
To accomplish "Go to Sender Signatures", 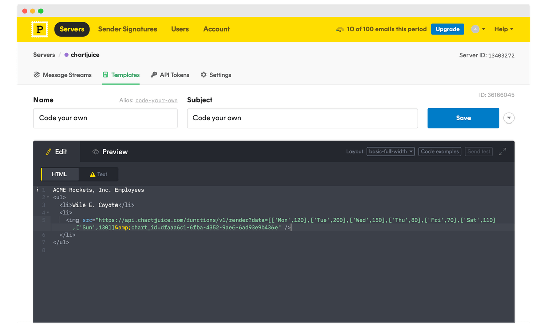I will [127, 29].
